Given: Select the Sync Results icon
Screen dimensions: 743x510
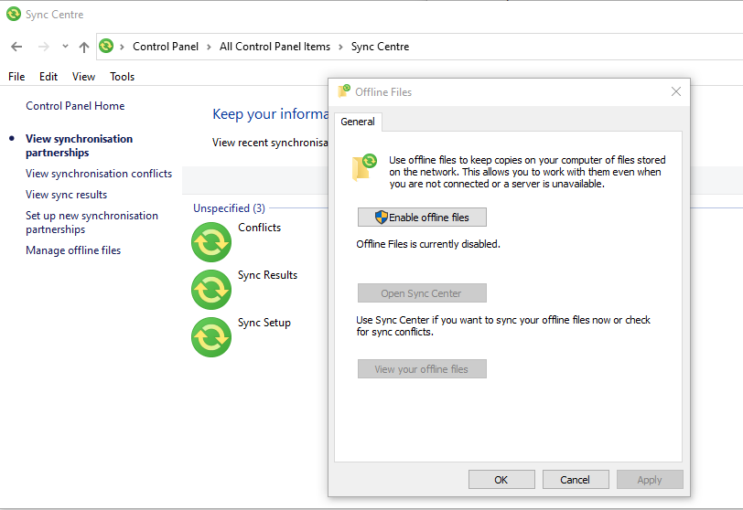Looking at the screenshot, I should point(211,290).
